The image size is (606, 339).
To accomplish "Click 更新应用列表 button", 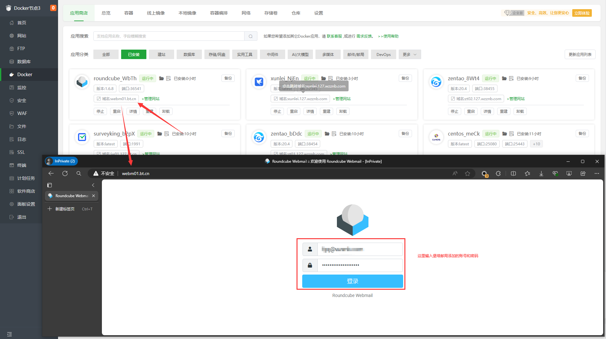I will [580, 55].
